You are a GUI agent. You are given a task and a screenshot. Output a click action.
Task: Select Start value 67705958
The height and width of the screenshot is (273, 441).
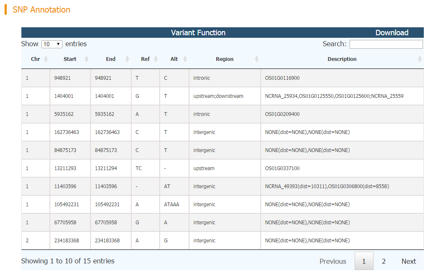pyautogui.click(x=65, y=222)
